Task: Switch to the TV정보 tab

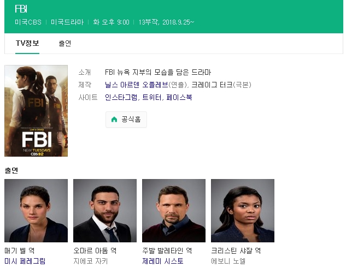Action: (27, 44)
